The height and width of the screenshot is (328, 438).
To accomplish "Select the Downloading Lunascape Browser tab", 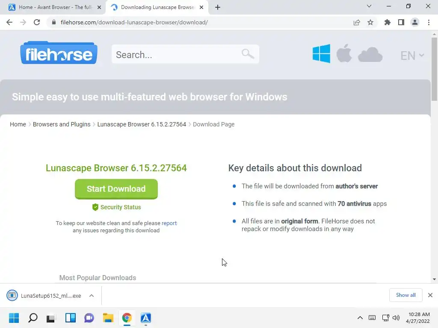I will coord(157,7).
